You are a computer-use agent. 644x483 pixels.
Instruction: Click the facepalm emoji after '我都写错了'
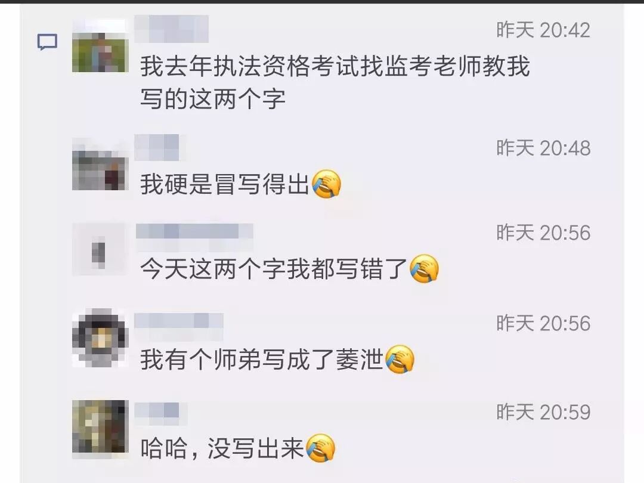425,268
